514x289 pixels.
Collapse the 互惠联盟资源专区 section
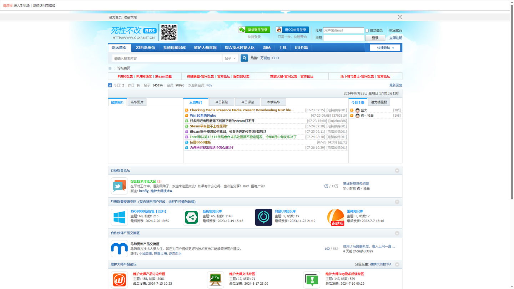(397, 202)
